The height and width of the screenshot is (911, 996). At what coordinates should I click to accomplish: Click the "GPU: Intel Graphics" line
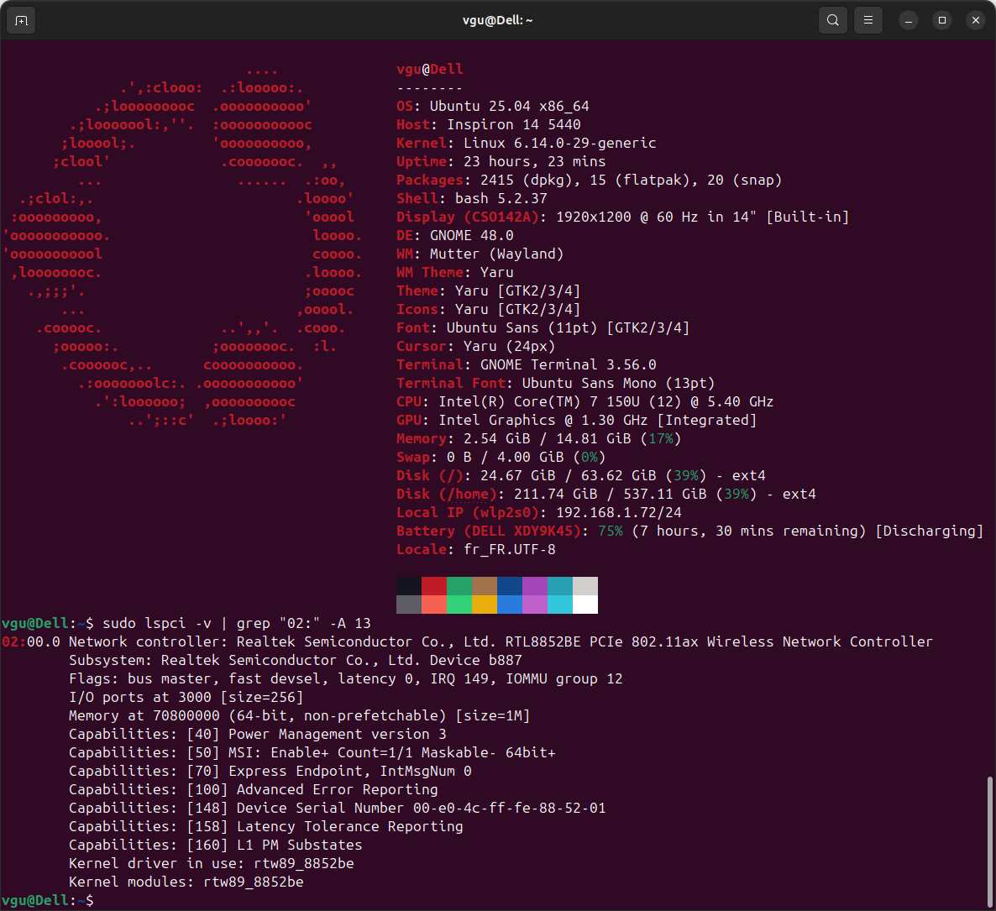tap(577, 420)
